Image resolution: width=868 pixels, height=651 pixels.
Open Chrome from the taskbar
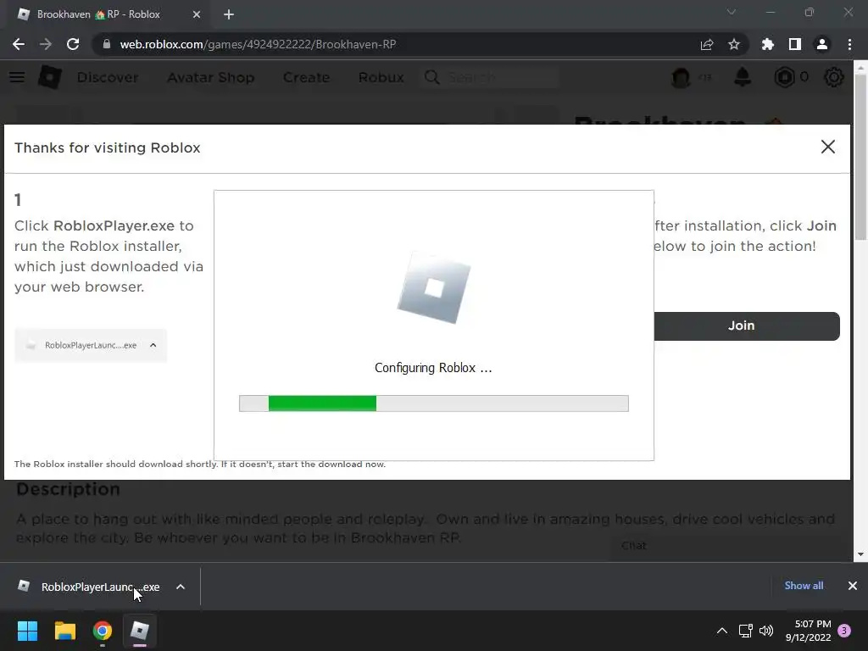103,631
